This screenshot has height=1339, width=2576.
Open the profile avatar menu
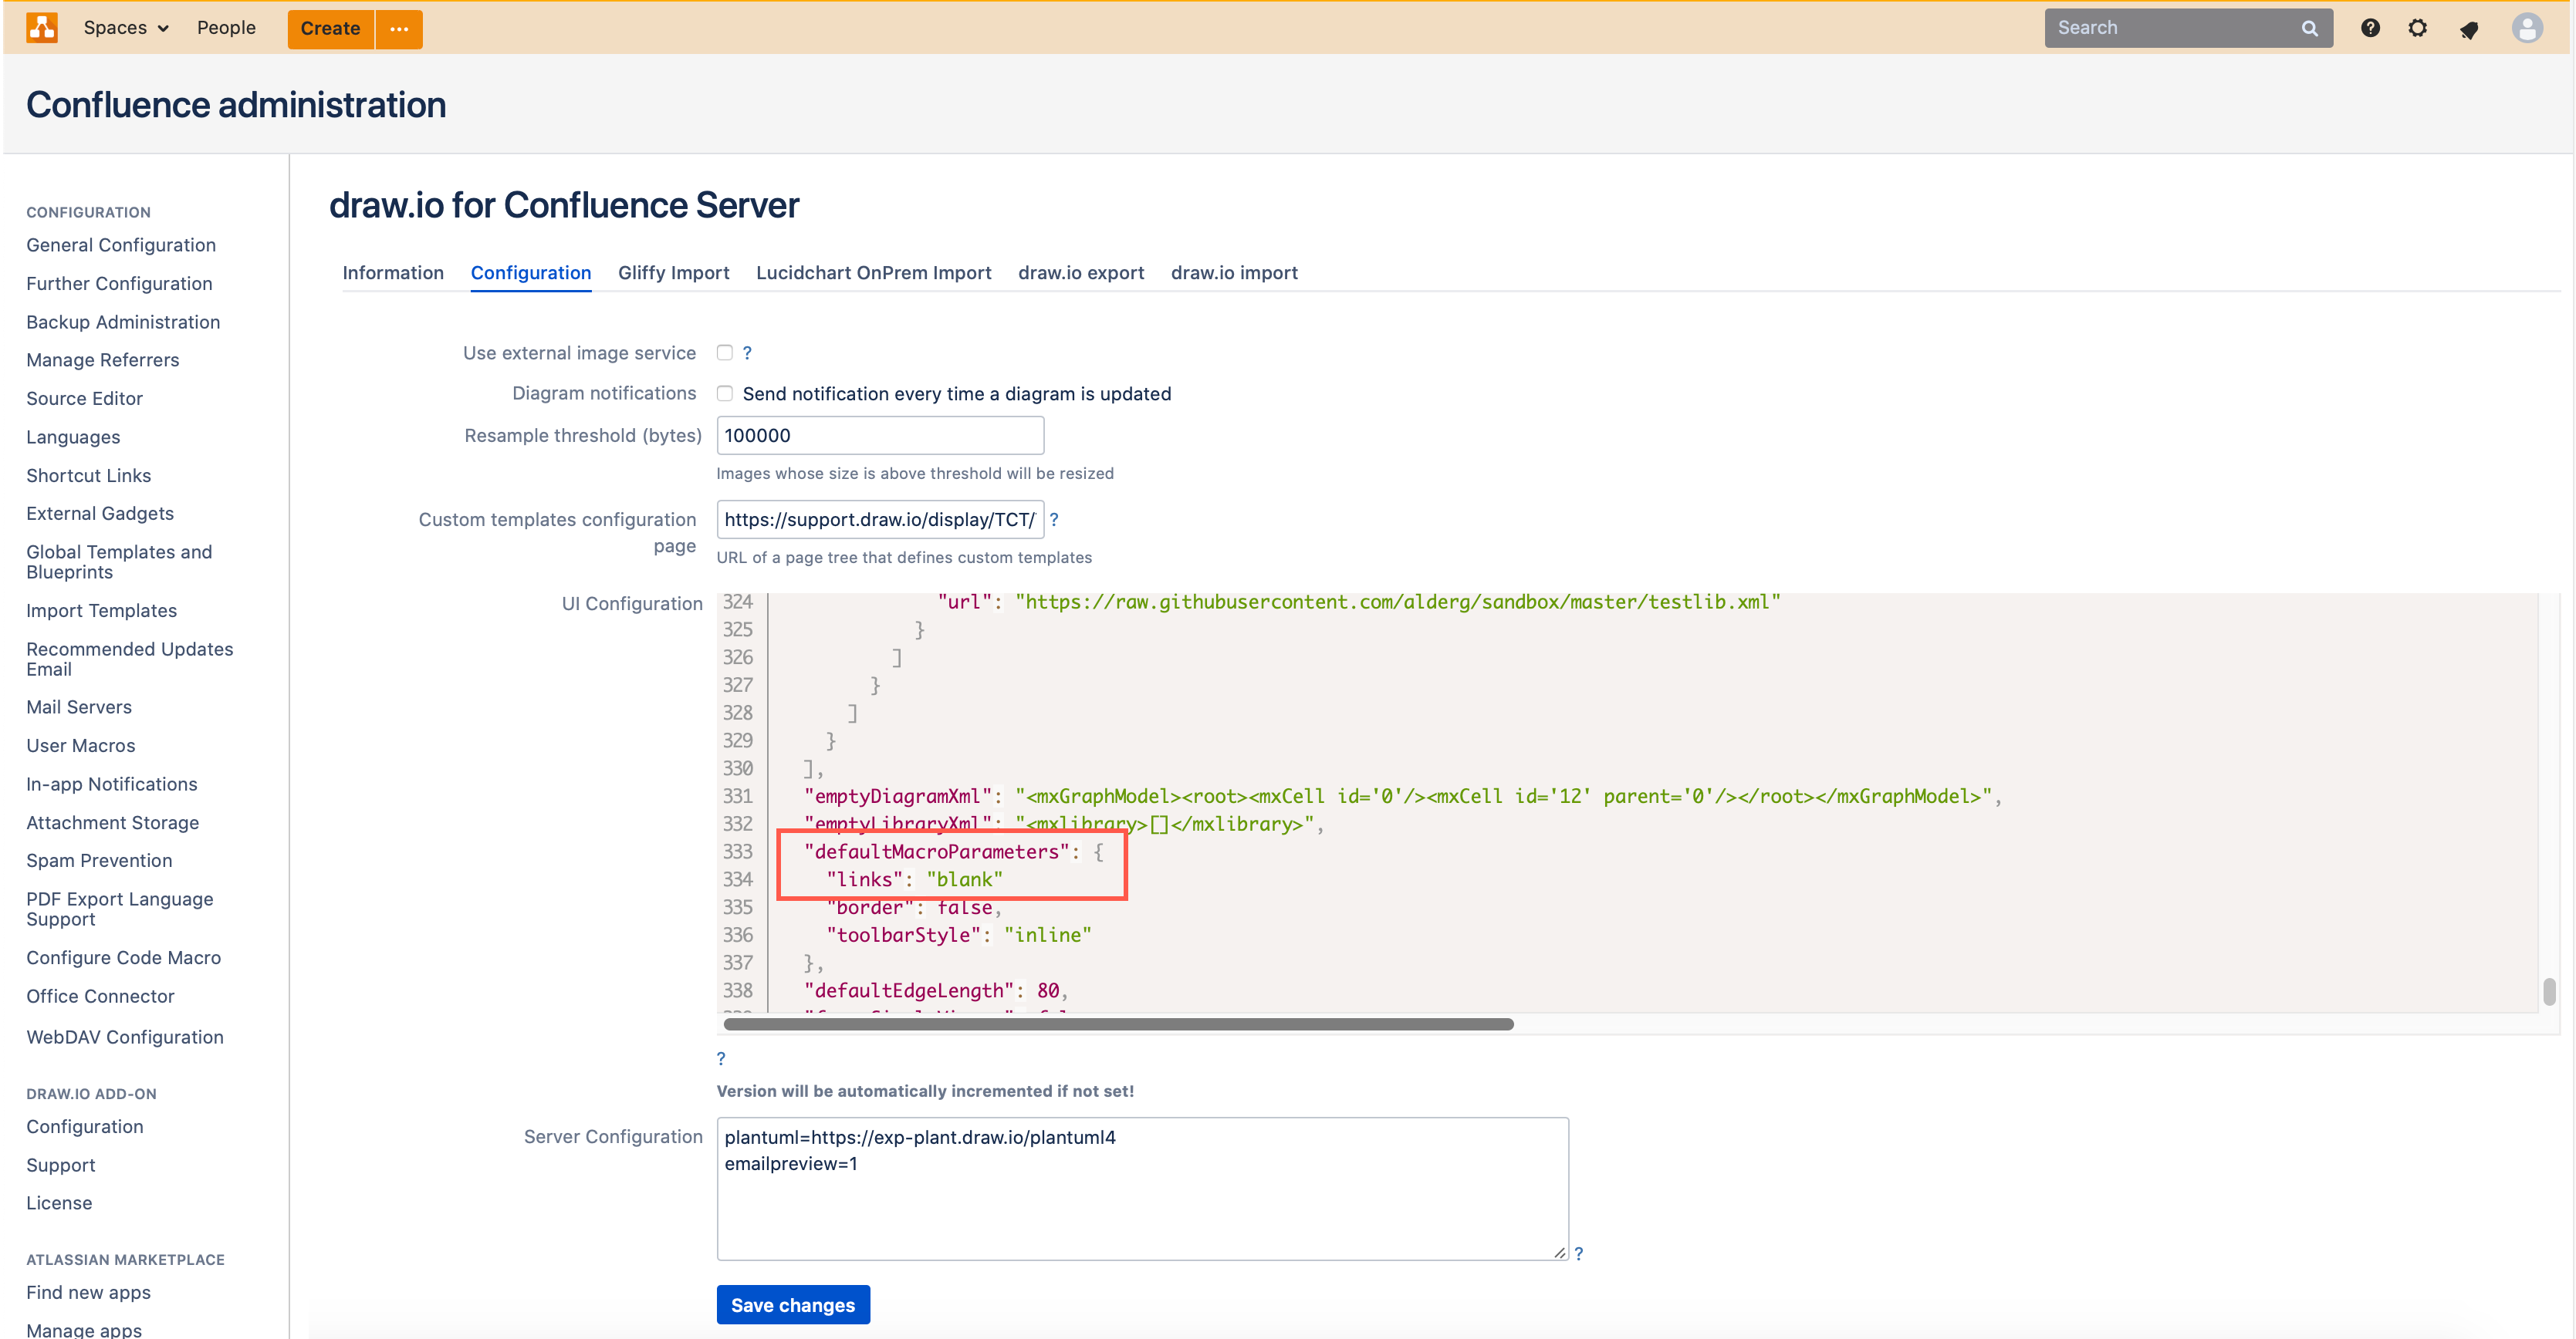[x=2527, y=27]
